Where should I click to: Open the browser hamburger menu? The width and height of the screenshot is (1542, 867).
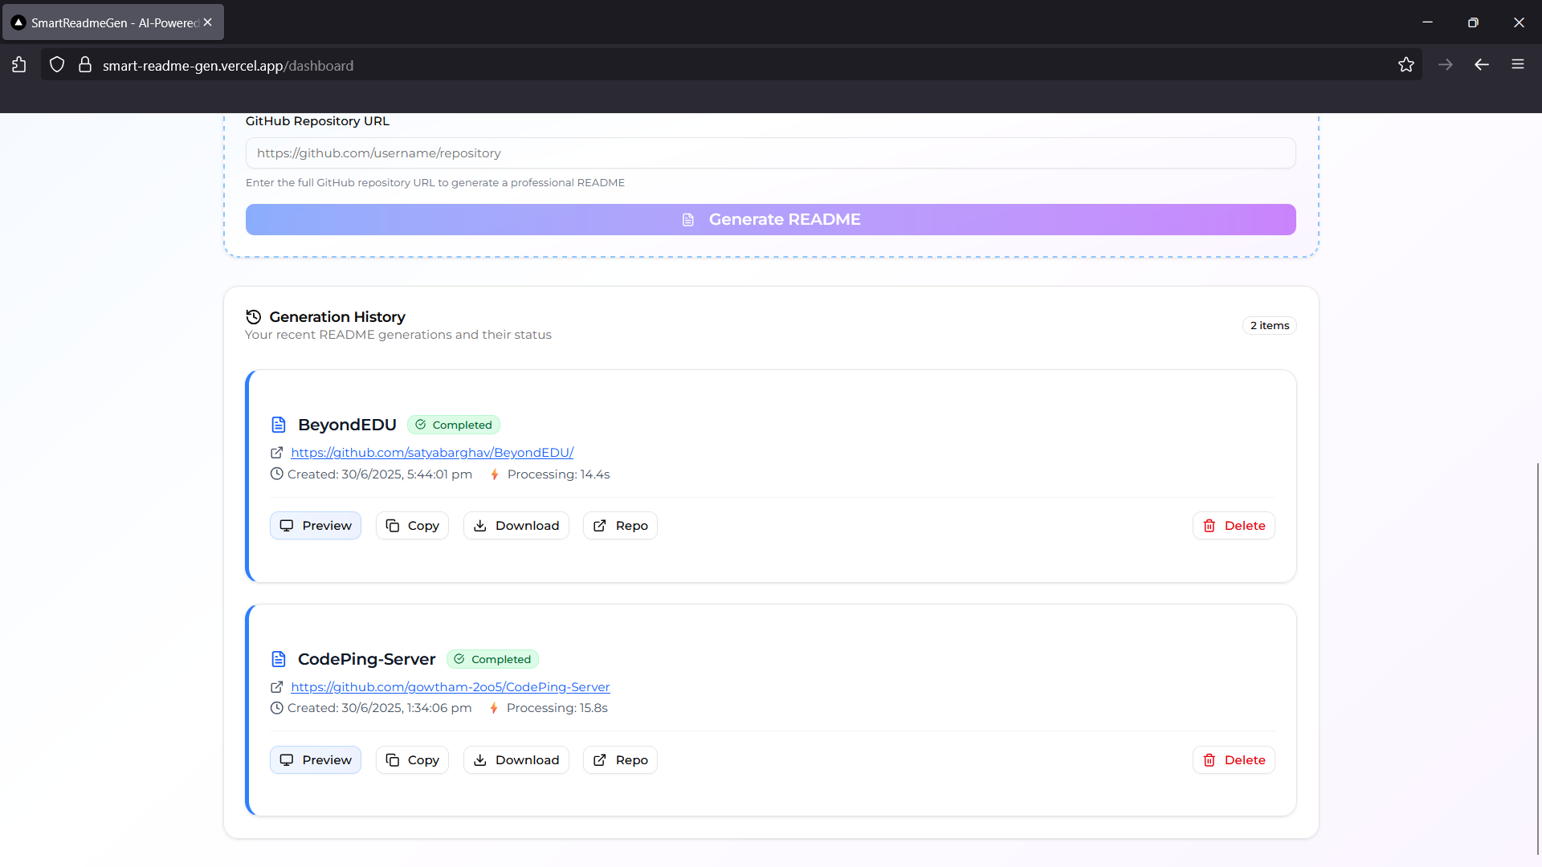click(x=1517, y=64)
